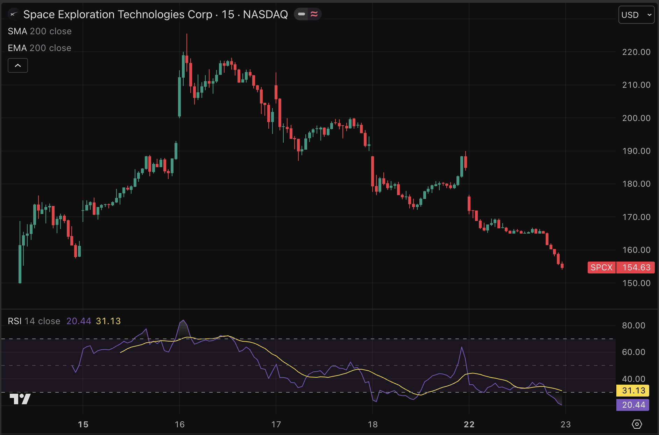Click date label 23 on the time axis

[566, 425]
